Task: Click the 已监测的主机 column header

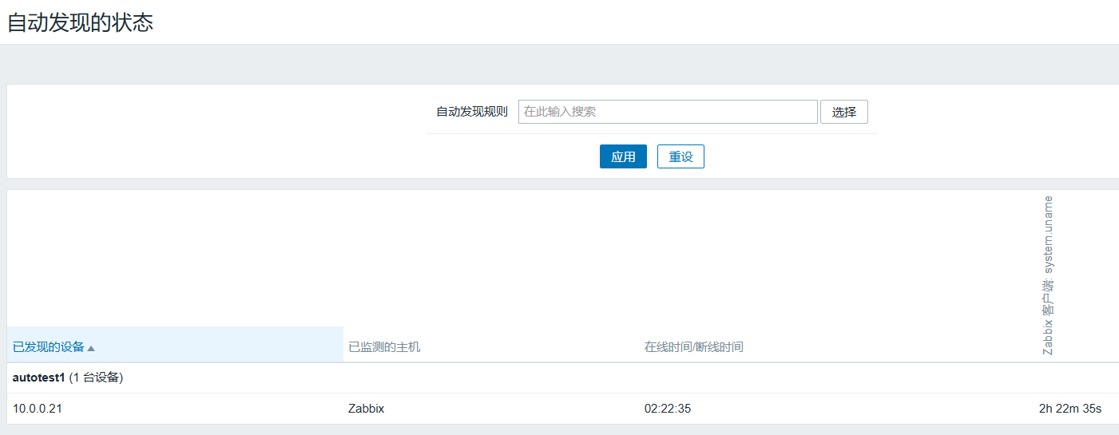Action: click(x=384, y=347)
